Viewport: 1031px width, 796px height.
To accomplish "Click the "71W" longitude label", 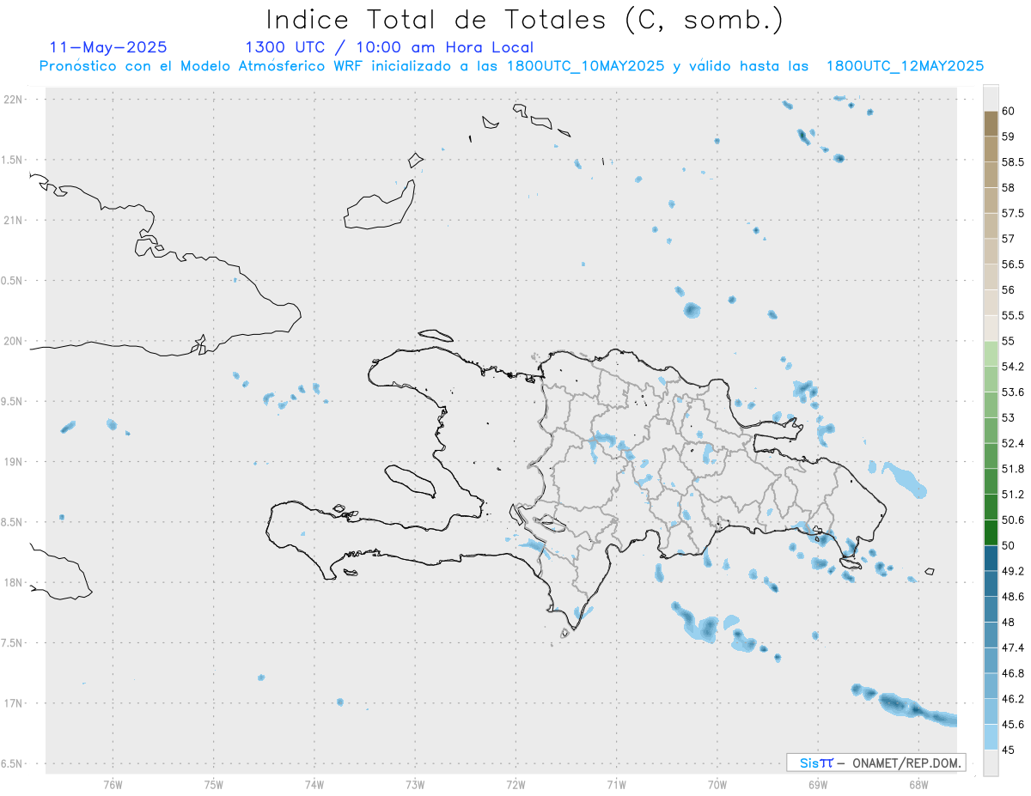I will pos(616,784).
